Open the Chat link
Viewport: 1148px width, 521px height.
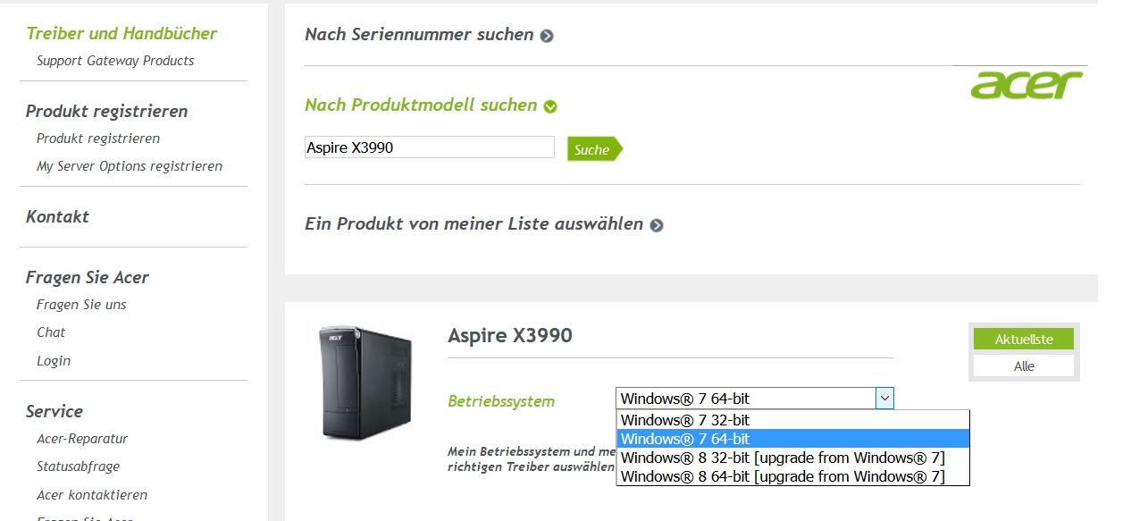(51, 332)
